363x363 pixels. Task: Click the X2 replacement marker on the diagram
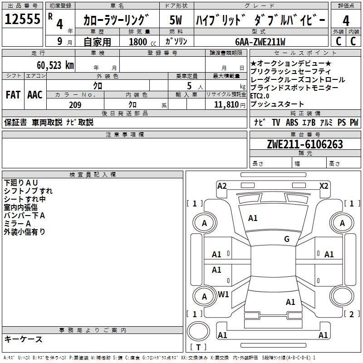pos(324,186)
